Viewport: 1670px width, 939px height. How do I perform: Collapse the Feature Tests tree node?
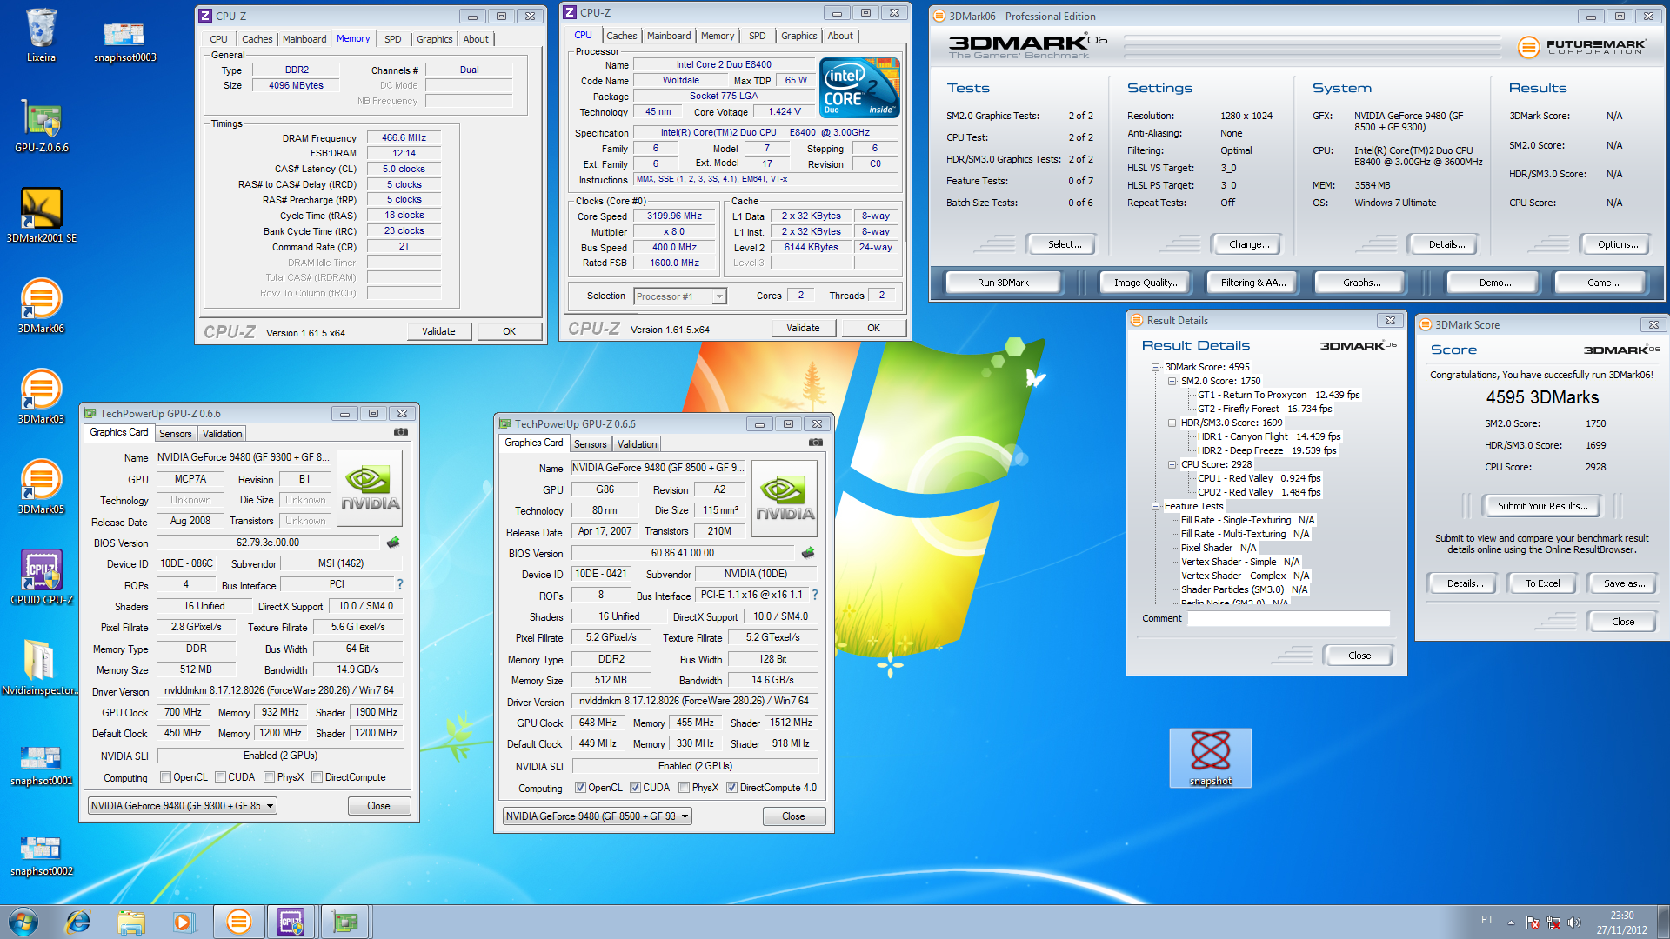(1155, 506)
